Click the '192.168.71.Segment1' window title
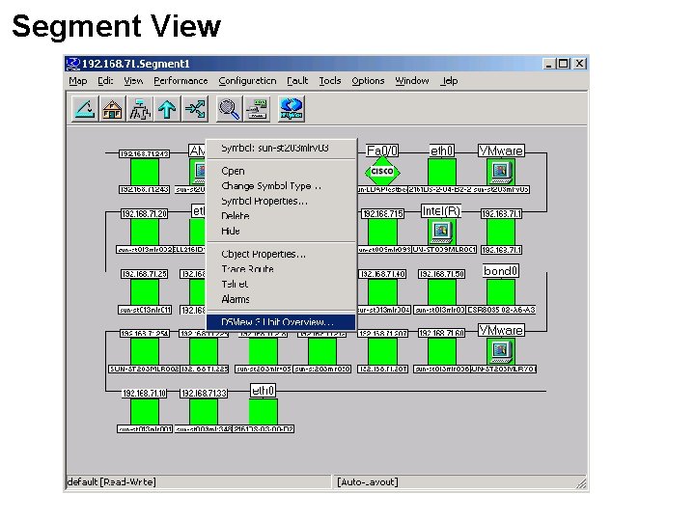 (136, 64)
